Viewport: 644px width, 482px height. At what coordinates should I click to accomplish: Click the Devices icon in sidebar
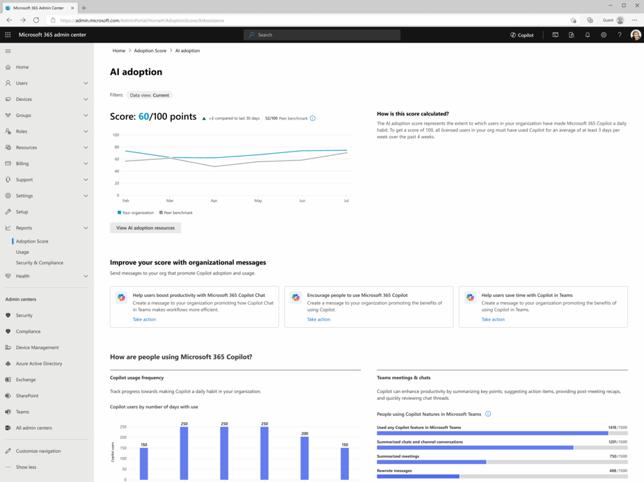[8, 99]
